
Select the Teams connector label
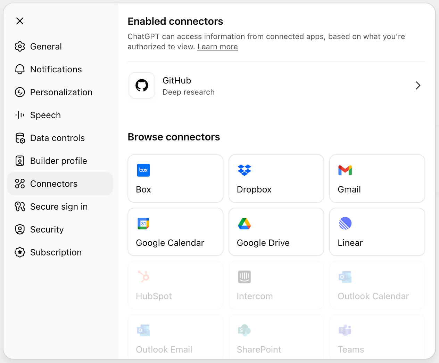pyautogui.click(x=351, y=349)
